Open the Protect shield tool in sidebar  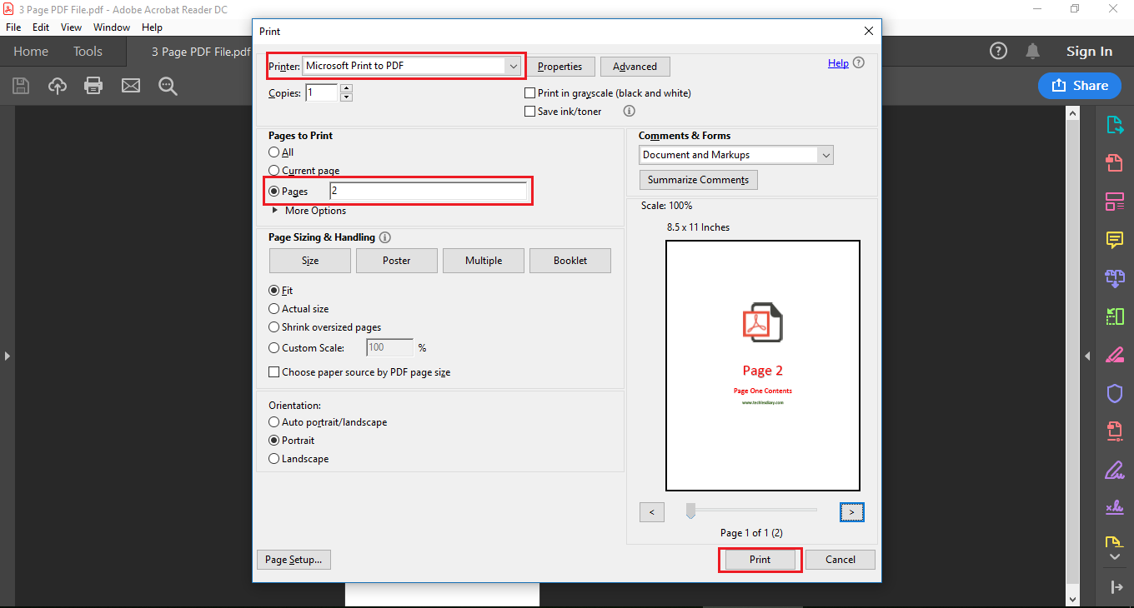click(x=1115, y=393)
